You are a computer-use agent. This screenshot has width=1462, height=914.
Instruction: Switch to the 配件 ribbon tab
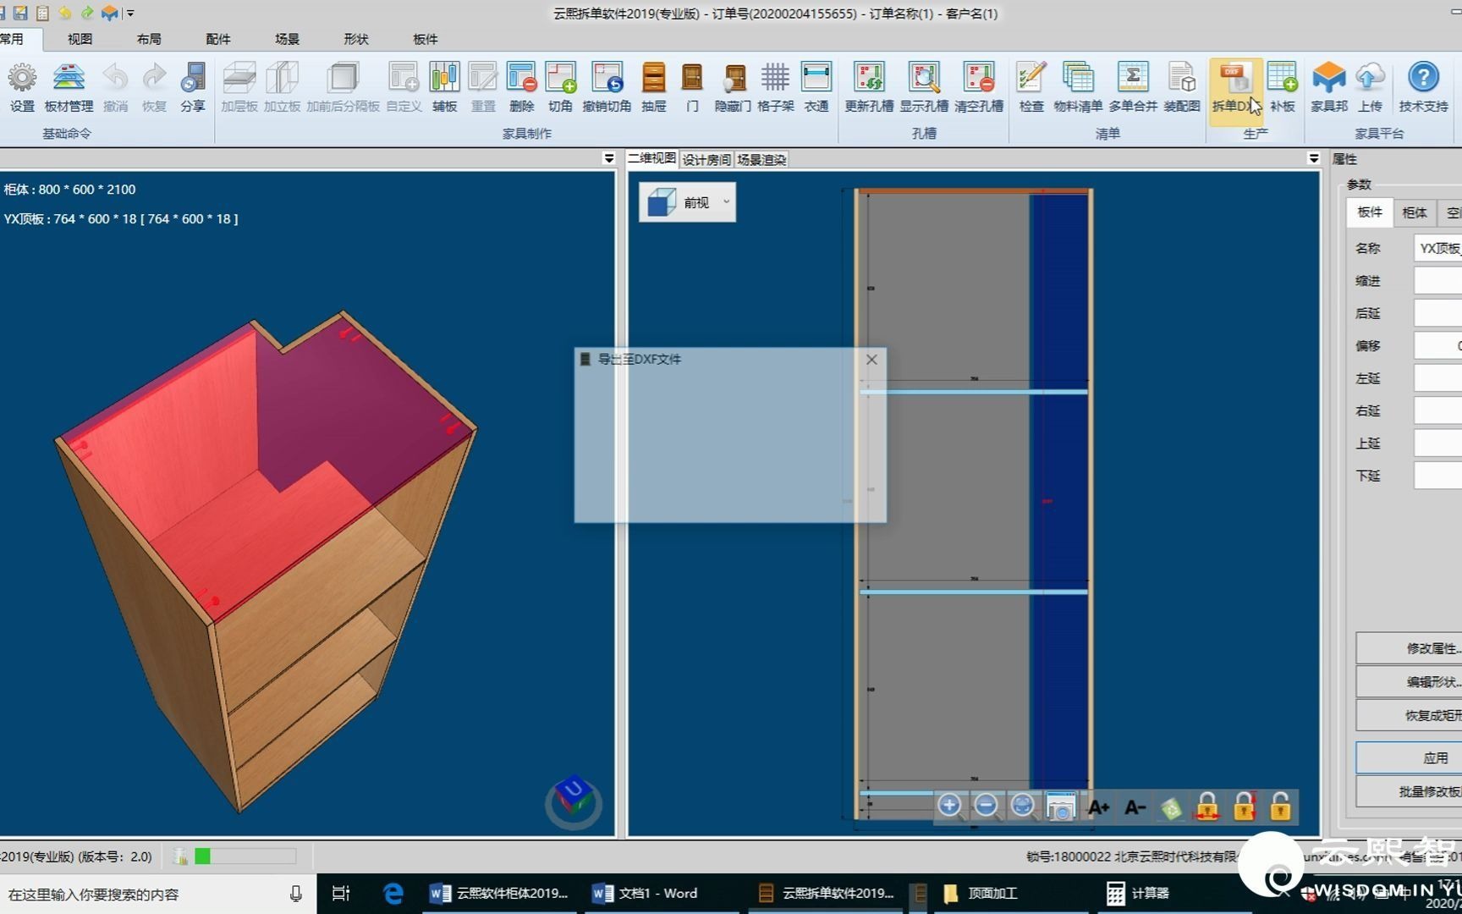pyautogui.click(x=218, y=39)
